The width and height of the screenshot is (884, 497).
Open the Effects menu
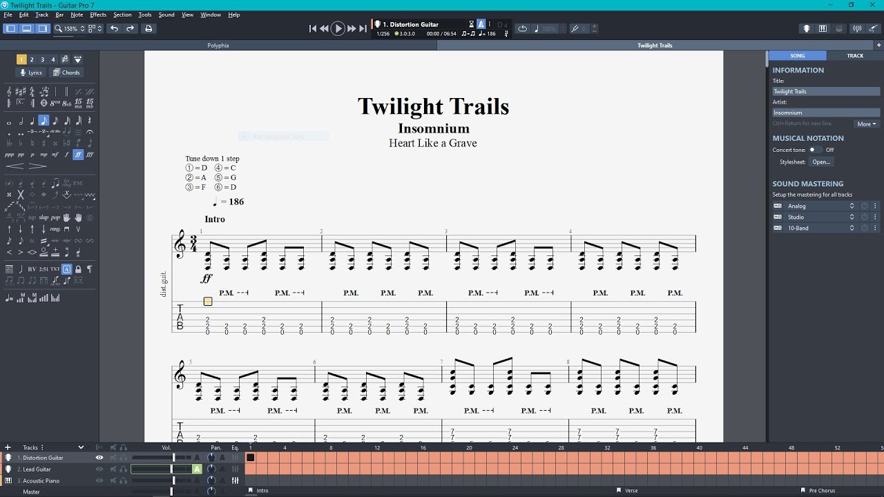(98, 14)
